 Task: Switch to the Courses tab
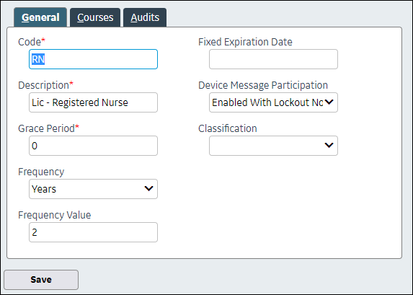pos(95,17)
